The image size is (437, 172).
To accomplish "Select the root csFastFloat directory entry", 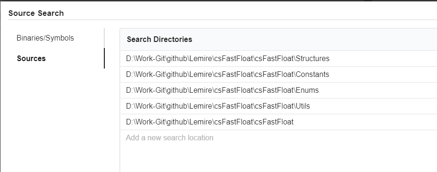I will 279,122.
